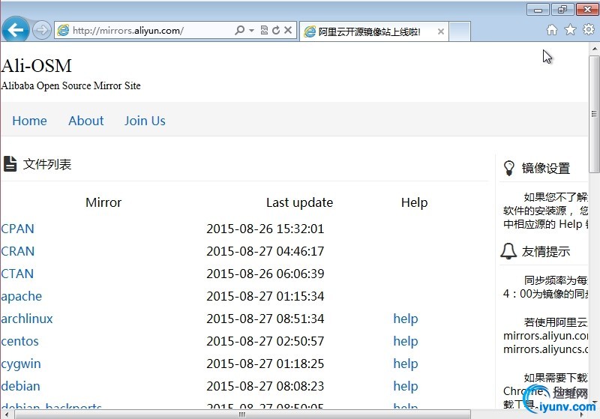Click the horizontal scrollbar thumb
Image resolution: width=600 pixels, height=419 pixels.
[x=241, y=415]
